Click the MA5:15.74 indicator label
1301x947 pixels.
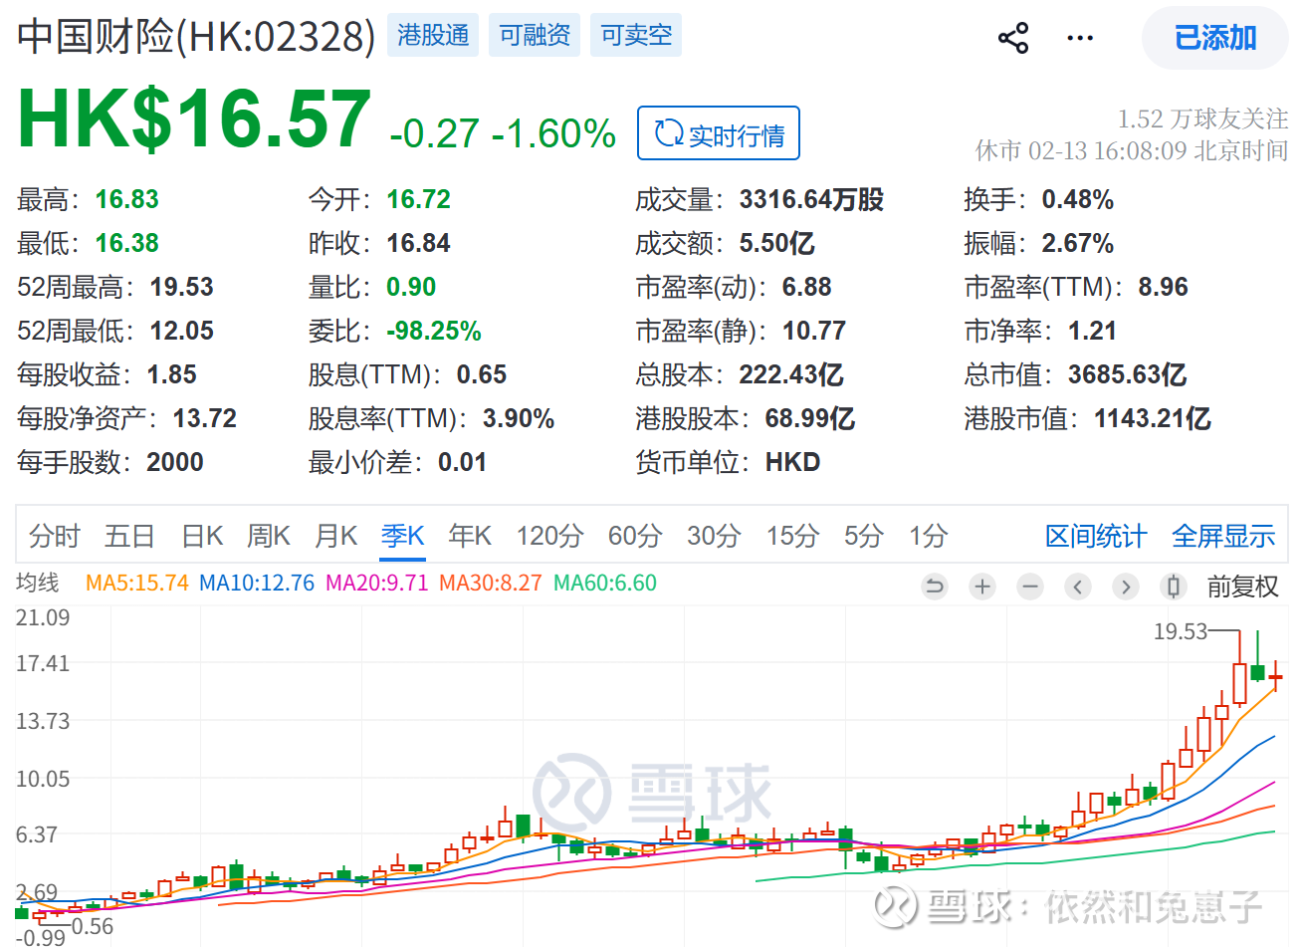[137, 583]
